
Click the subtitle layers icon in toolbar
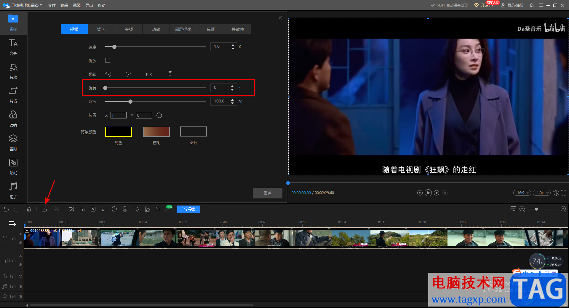point(158,209)
